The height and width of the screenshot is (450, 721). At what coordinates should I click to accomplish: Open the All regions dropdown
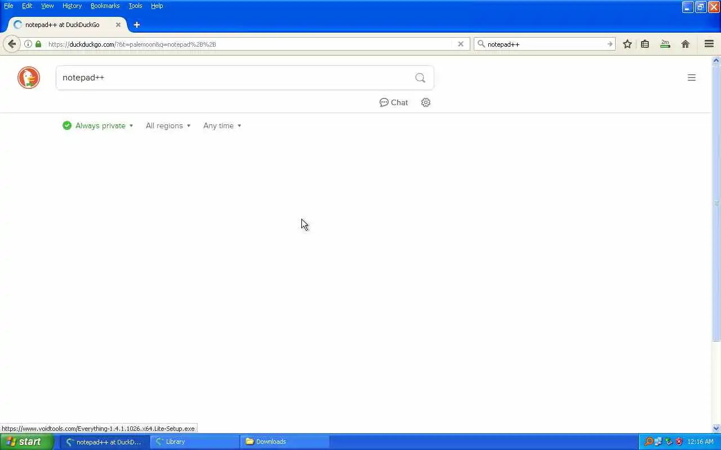coord(168,125)
